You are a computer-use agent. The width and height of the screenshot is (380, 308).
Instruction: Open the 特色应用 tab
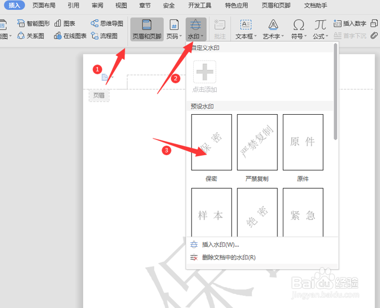click(236, 5)
